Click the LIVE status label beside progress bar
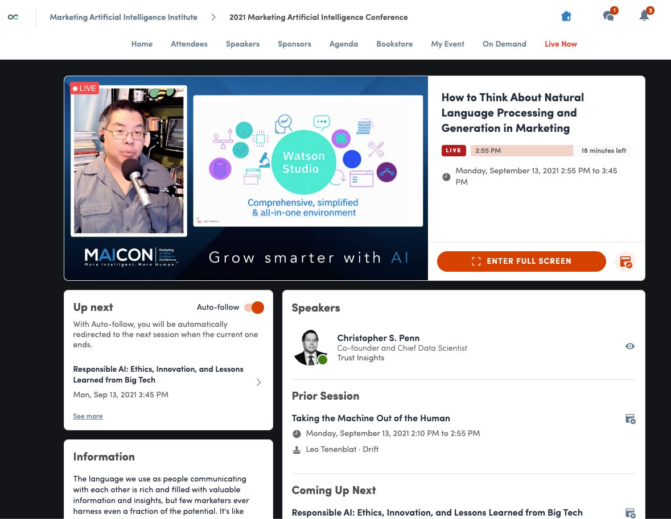Viewport: 671px width, 519px height. (x=454, y=151)
